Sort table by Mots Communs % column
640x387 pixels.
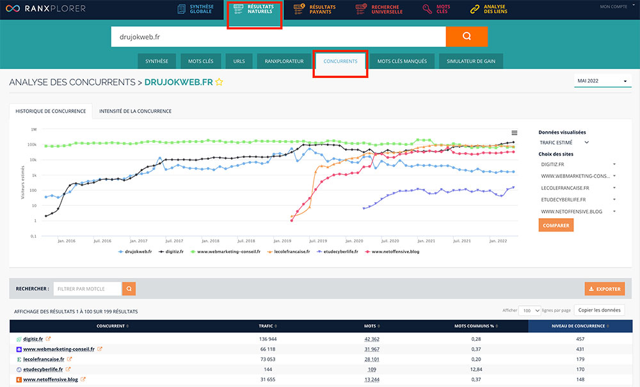476,326
